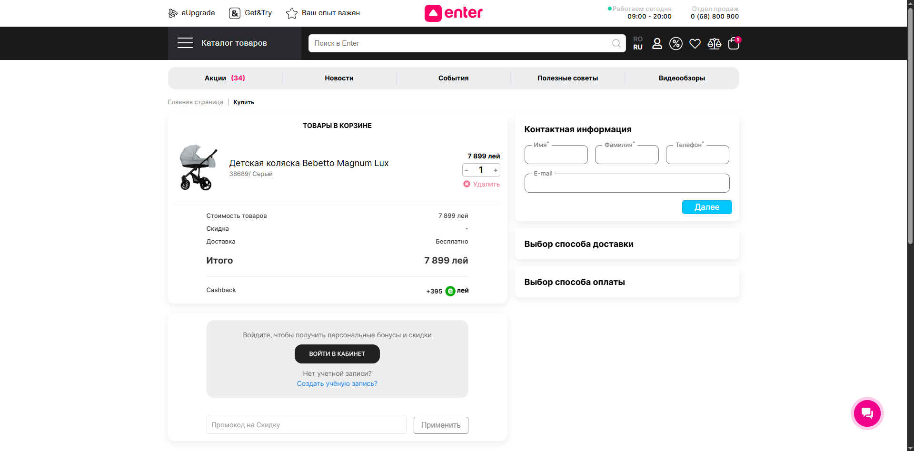Click the Enter logo
Viewport: 914px width, 451px height.
[x=453, y=13]
